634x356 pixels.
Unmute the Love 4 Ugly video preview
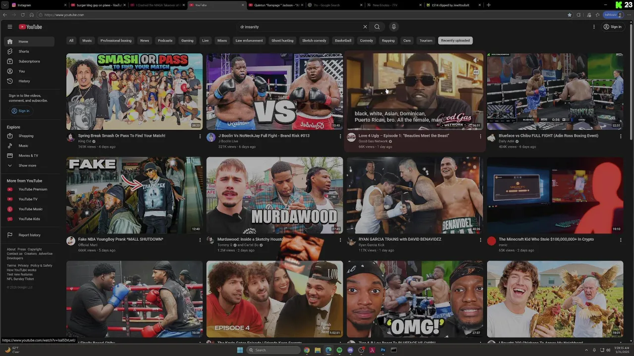tap(476, 60)
